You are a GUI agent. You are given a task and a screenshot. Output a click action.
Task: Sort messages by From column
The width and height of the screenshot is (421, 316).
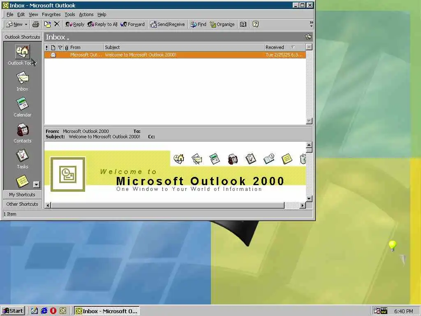click(x=86, y=48)
